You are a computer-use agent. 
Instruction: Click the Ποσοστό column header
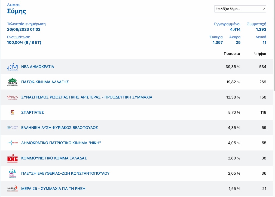232,54
